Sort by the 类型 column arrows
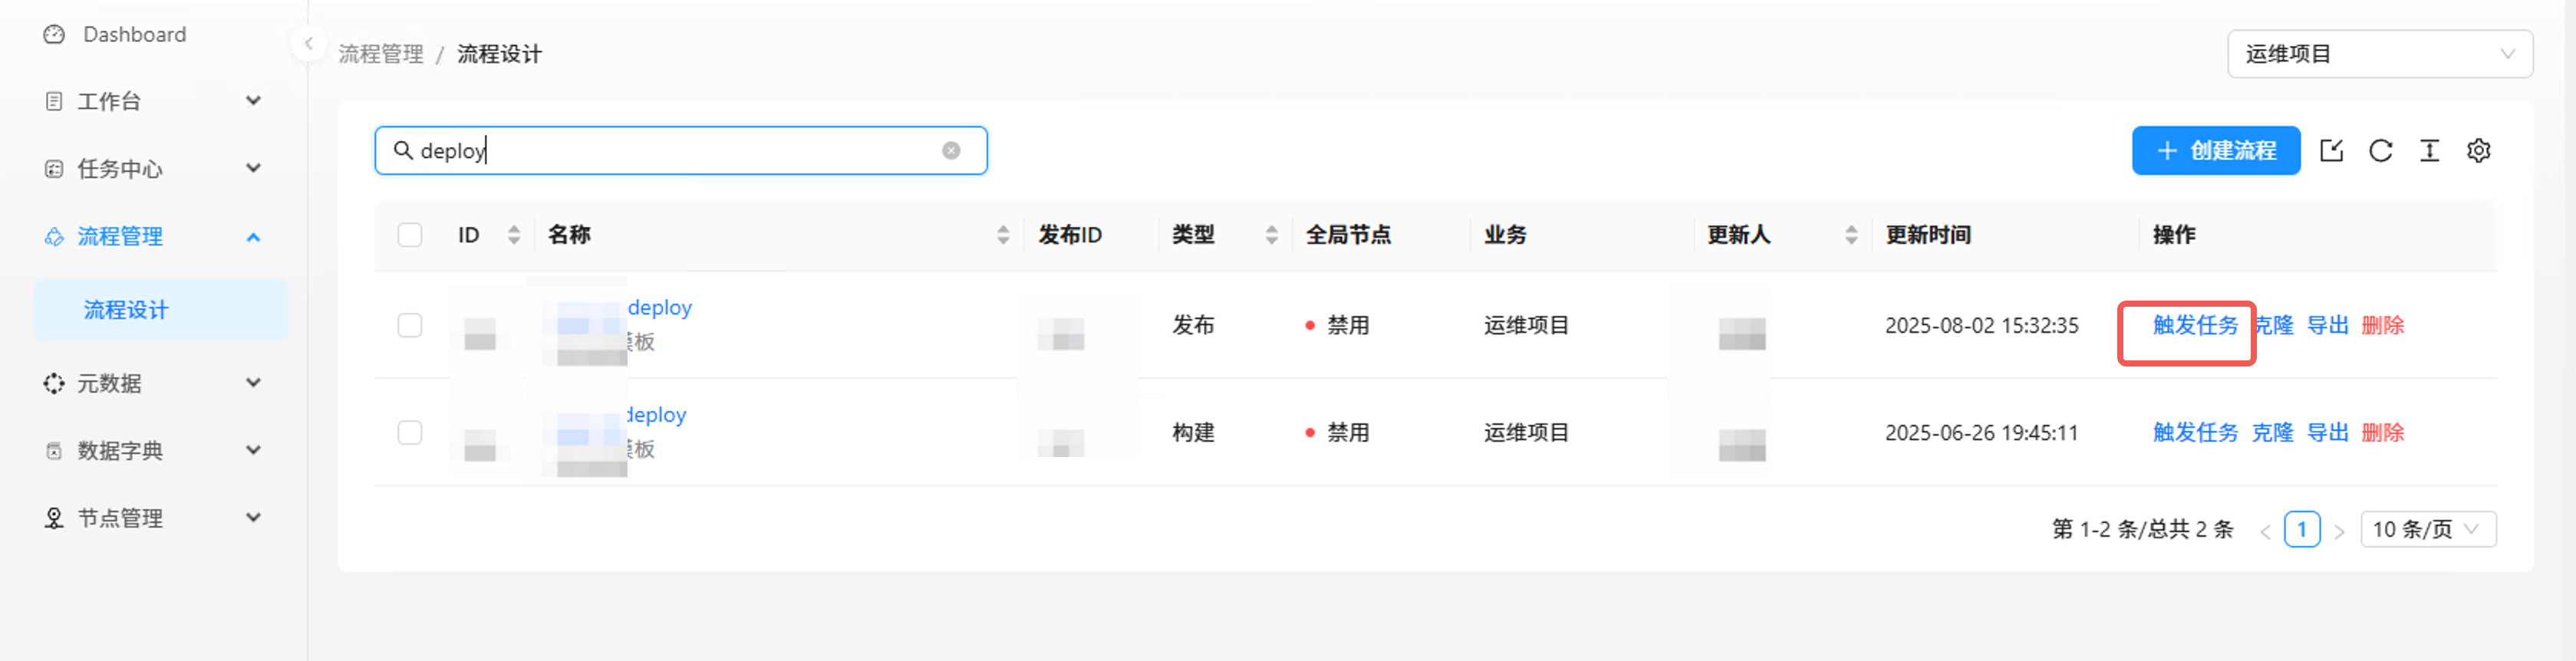The image size is (2576, 661). click(x=1271, y=235)
